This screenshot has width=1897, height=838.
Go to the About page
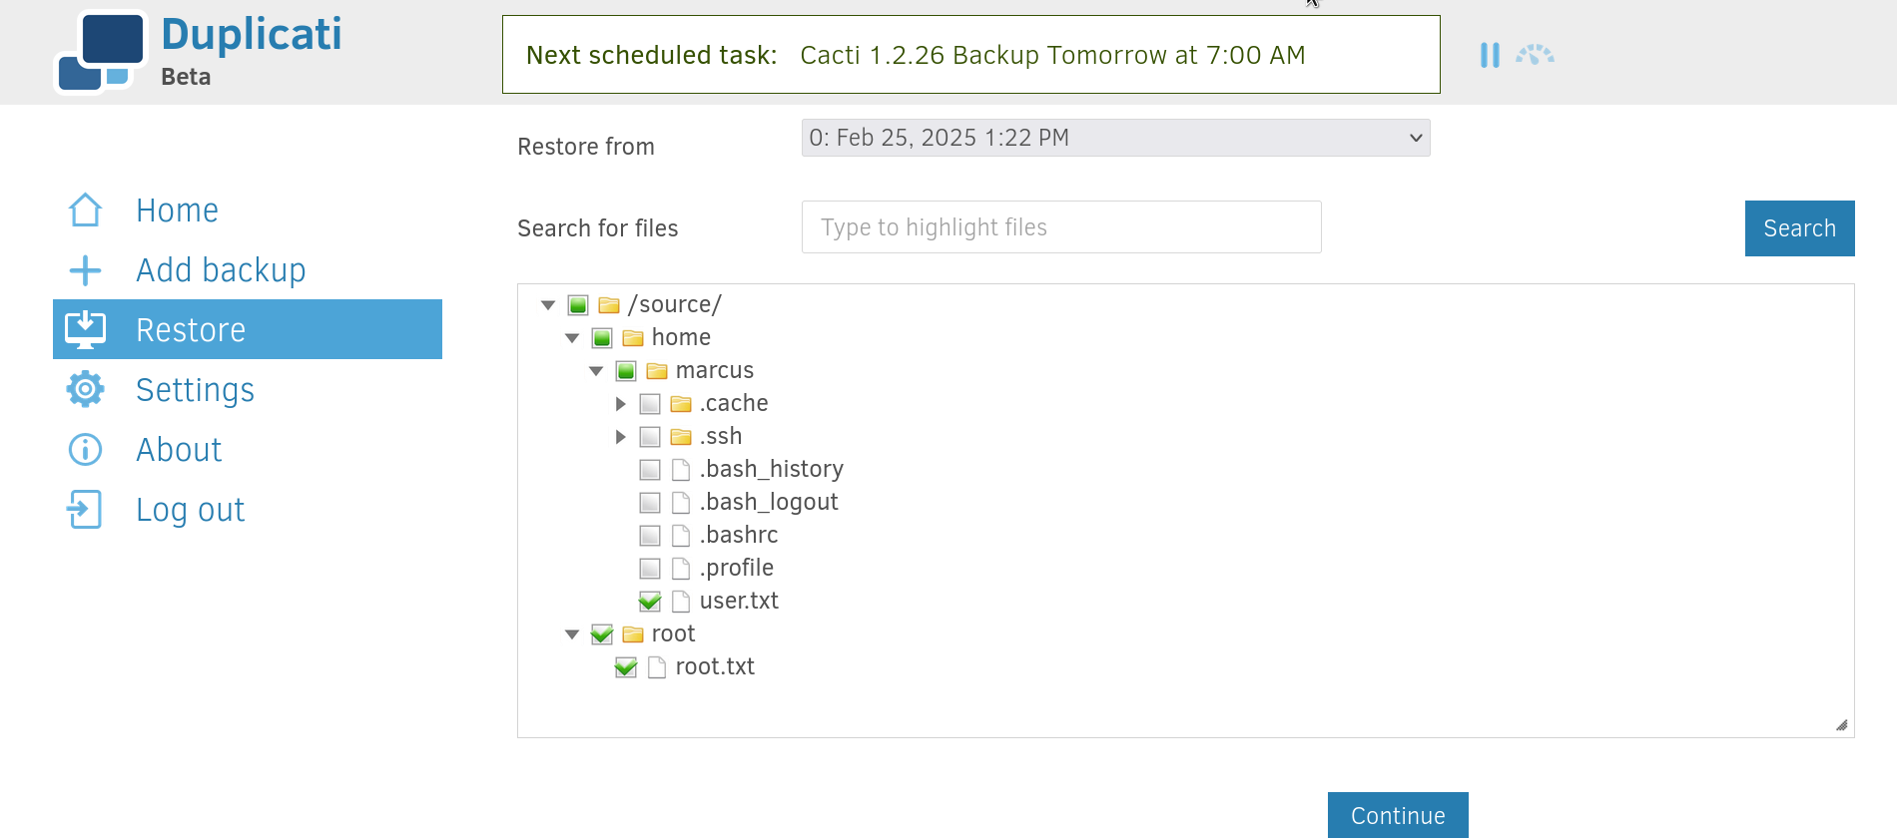179,450
